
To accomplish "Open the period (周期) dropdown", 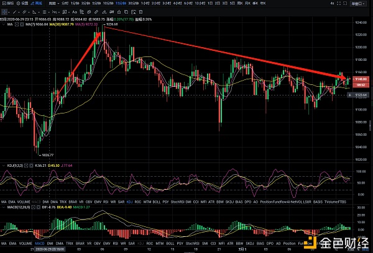I will coord(53,3).
